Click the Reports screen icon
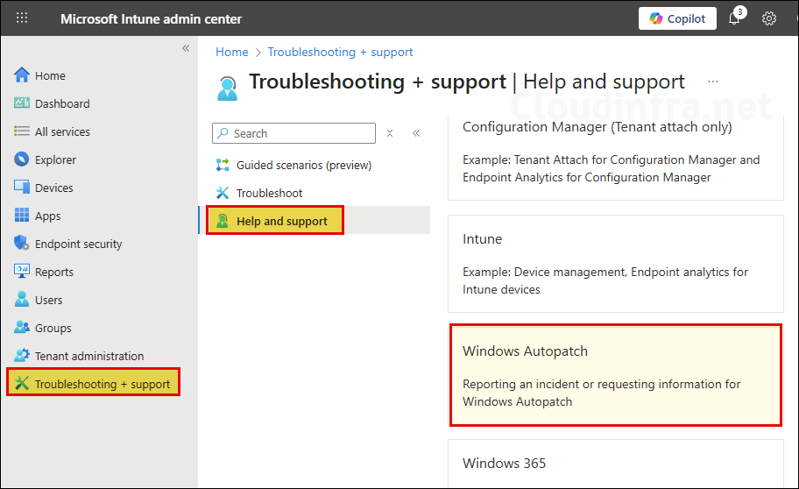799x489 pixels. [x=21, y=272]
